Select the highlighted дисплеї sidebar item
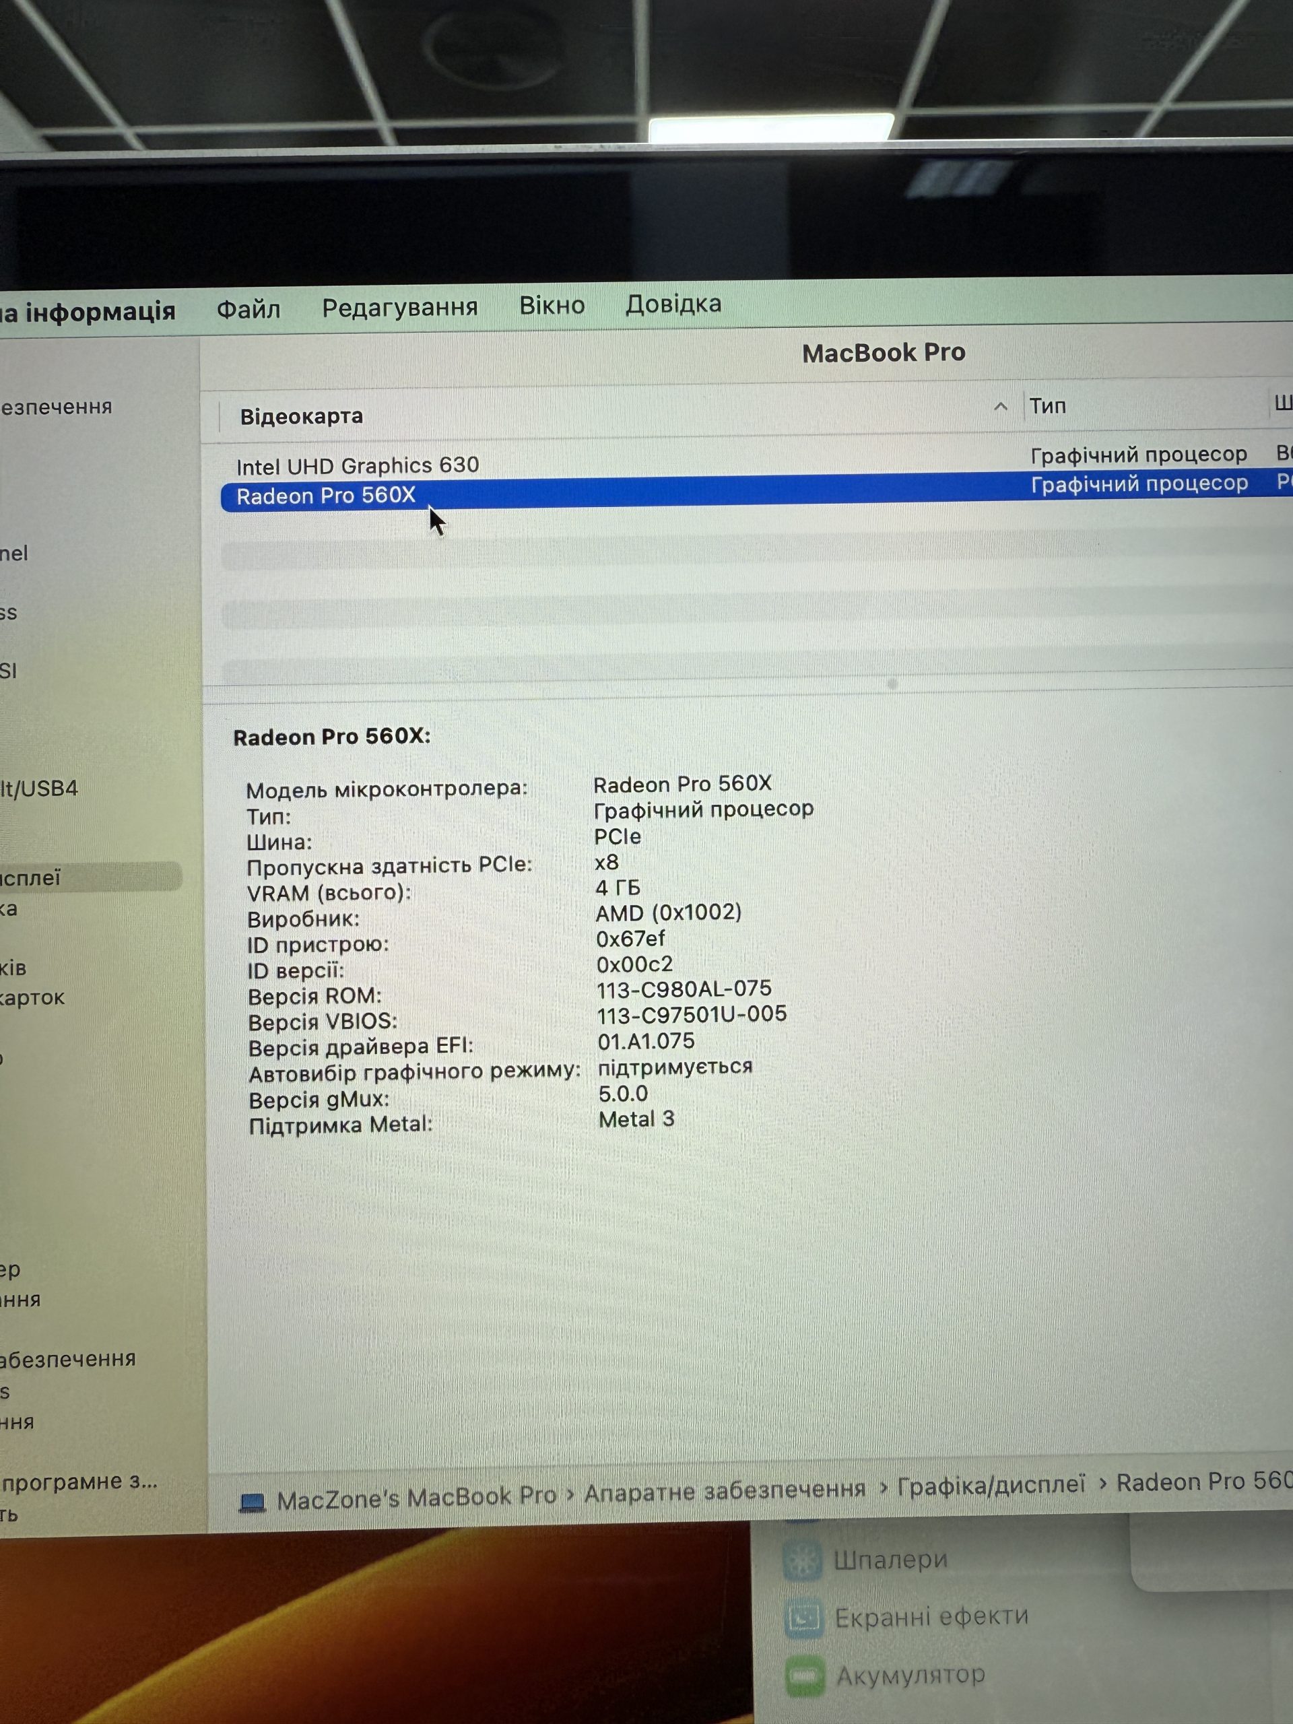 pos(90,876)
